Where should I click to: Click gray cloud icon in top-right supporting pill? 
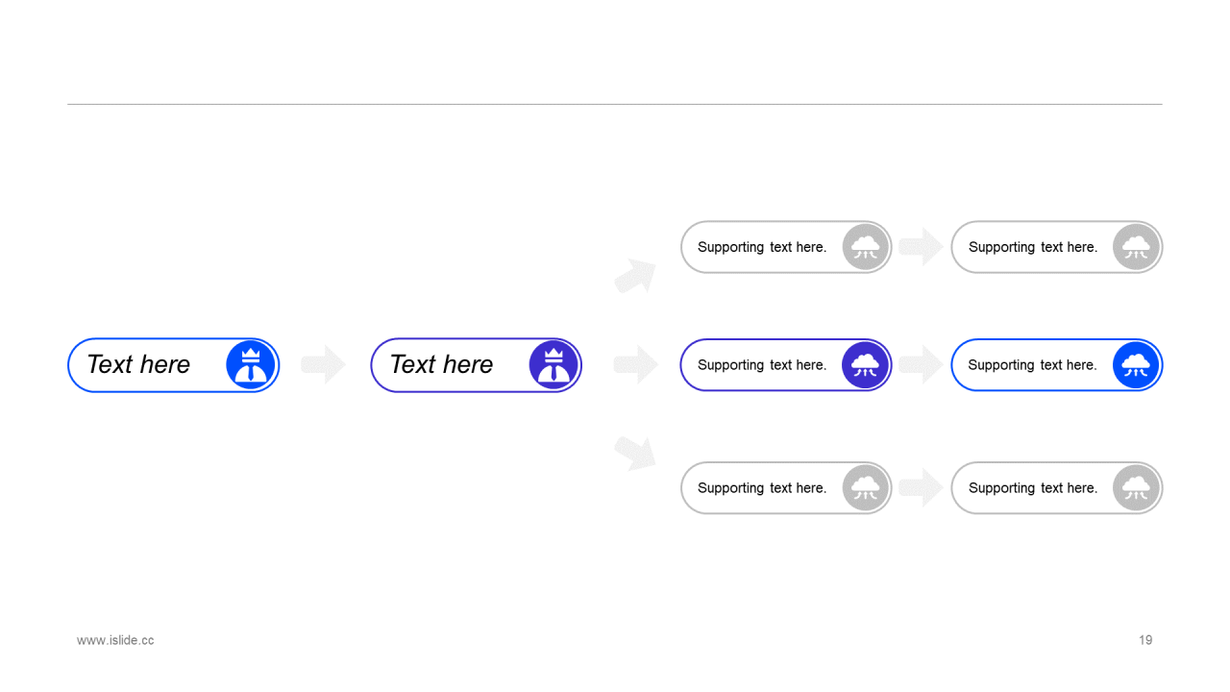point(1137,247)
